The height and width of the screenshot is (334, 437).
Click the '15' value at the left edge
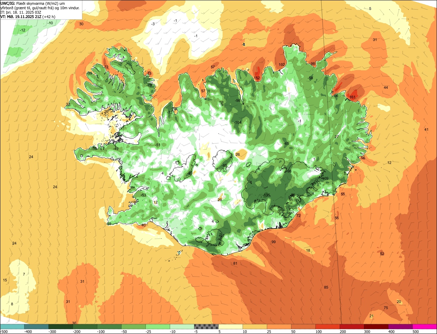click(x=5, y=280)
